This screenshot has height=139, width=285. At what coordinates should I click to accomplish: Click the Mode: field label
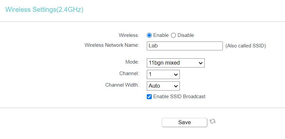point(132,62)
